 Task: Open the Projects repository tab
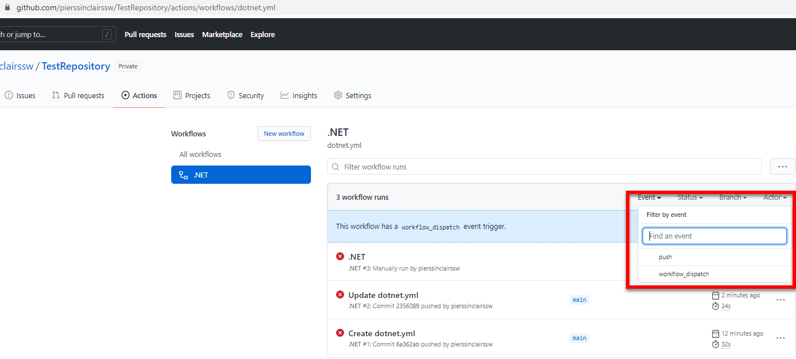point(192,95)
